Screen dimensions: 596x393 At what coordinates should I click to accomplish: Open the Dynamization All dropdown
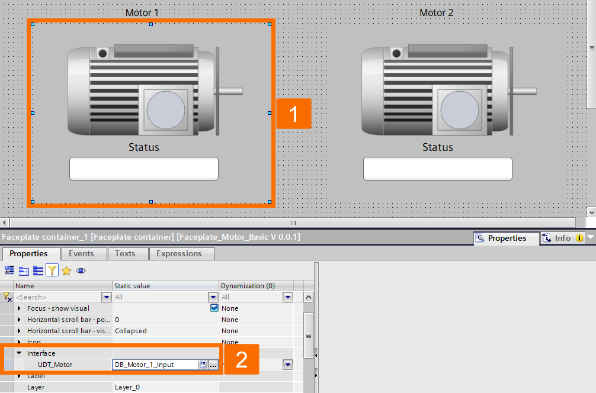288,297
